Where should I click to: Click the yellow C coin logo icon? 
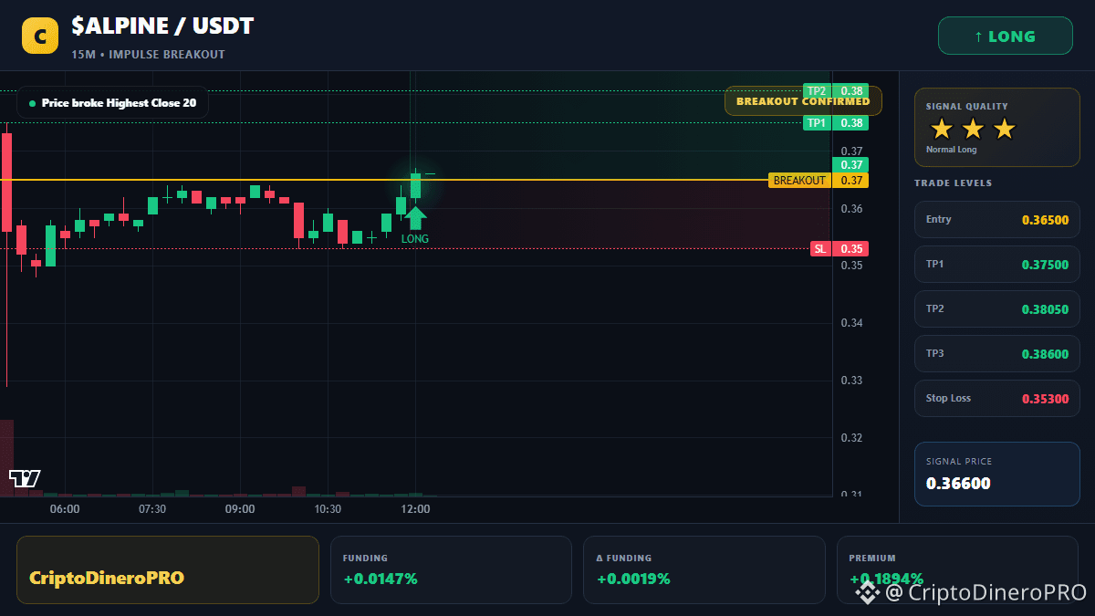point(40,36)
